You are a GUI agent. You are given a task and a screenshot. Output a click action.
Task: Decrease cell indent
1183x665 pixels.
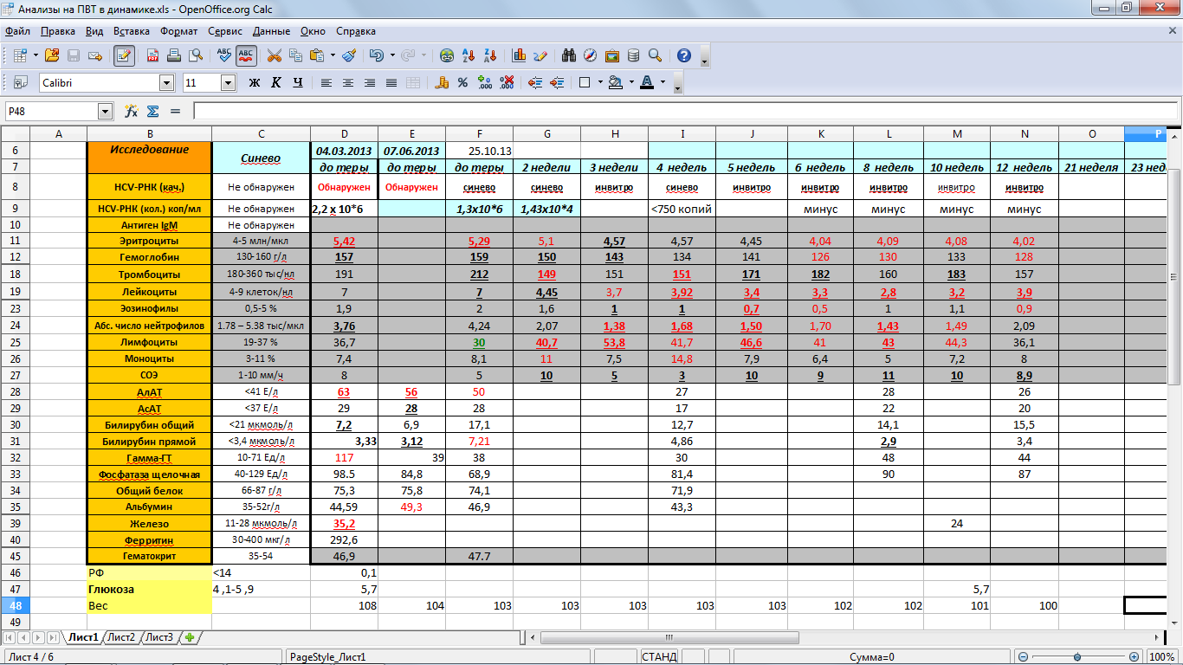[535, 83]
